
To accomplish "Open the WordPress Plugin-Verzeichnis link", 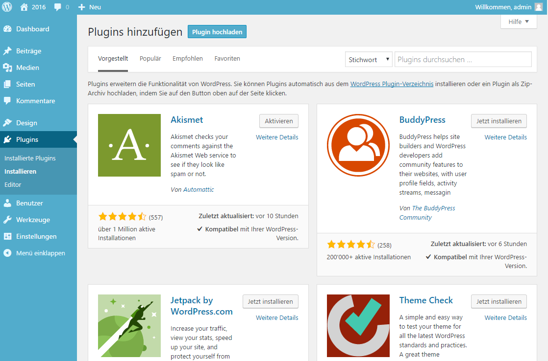I will (392, 84).
